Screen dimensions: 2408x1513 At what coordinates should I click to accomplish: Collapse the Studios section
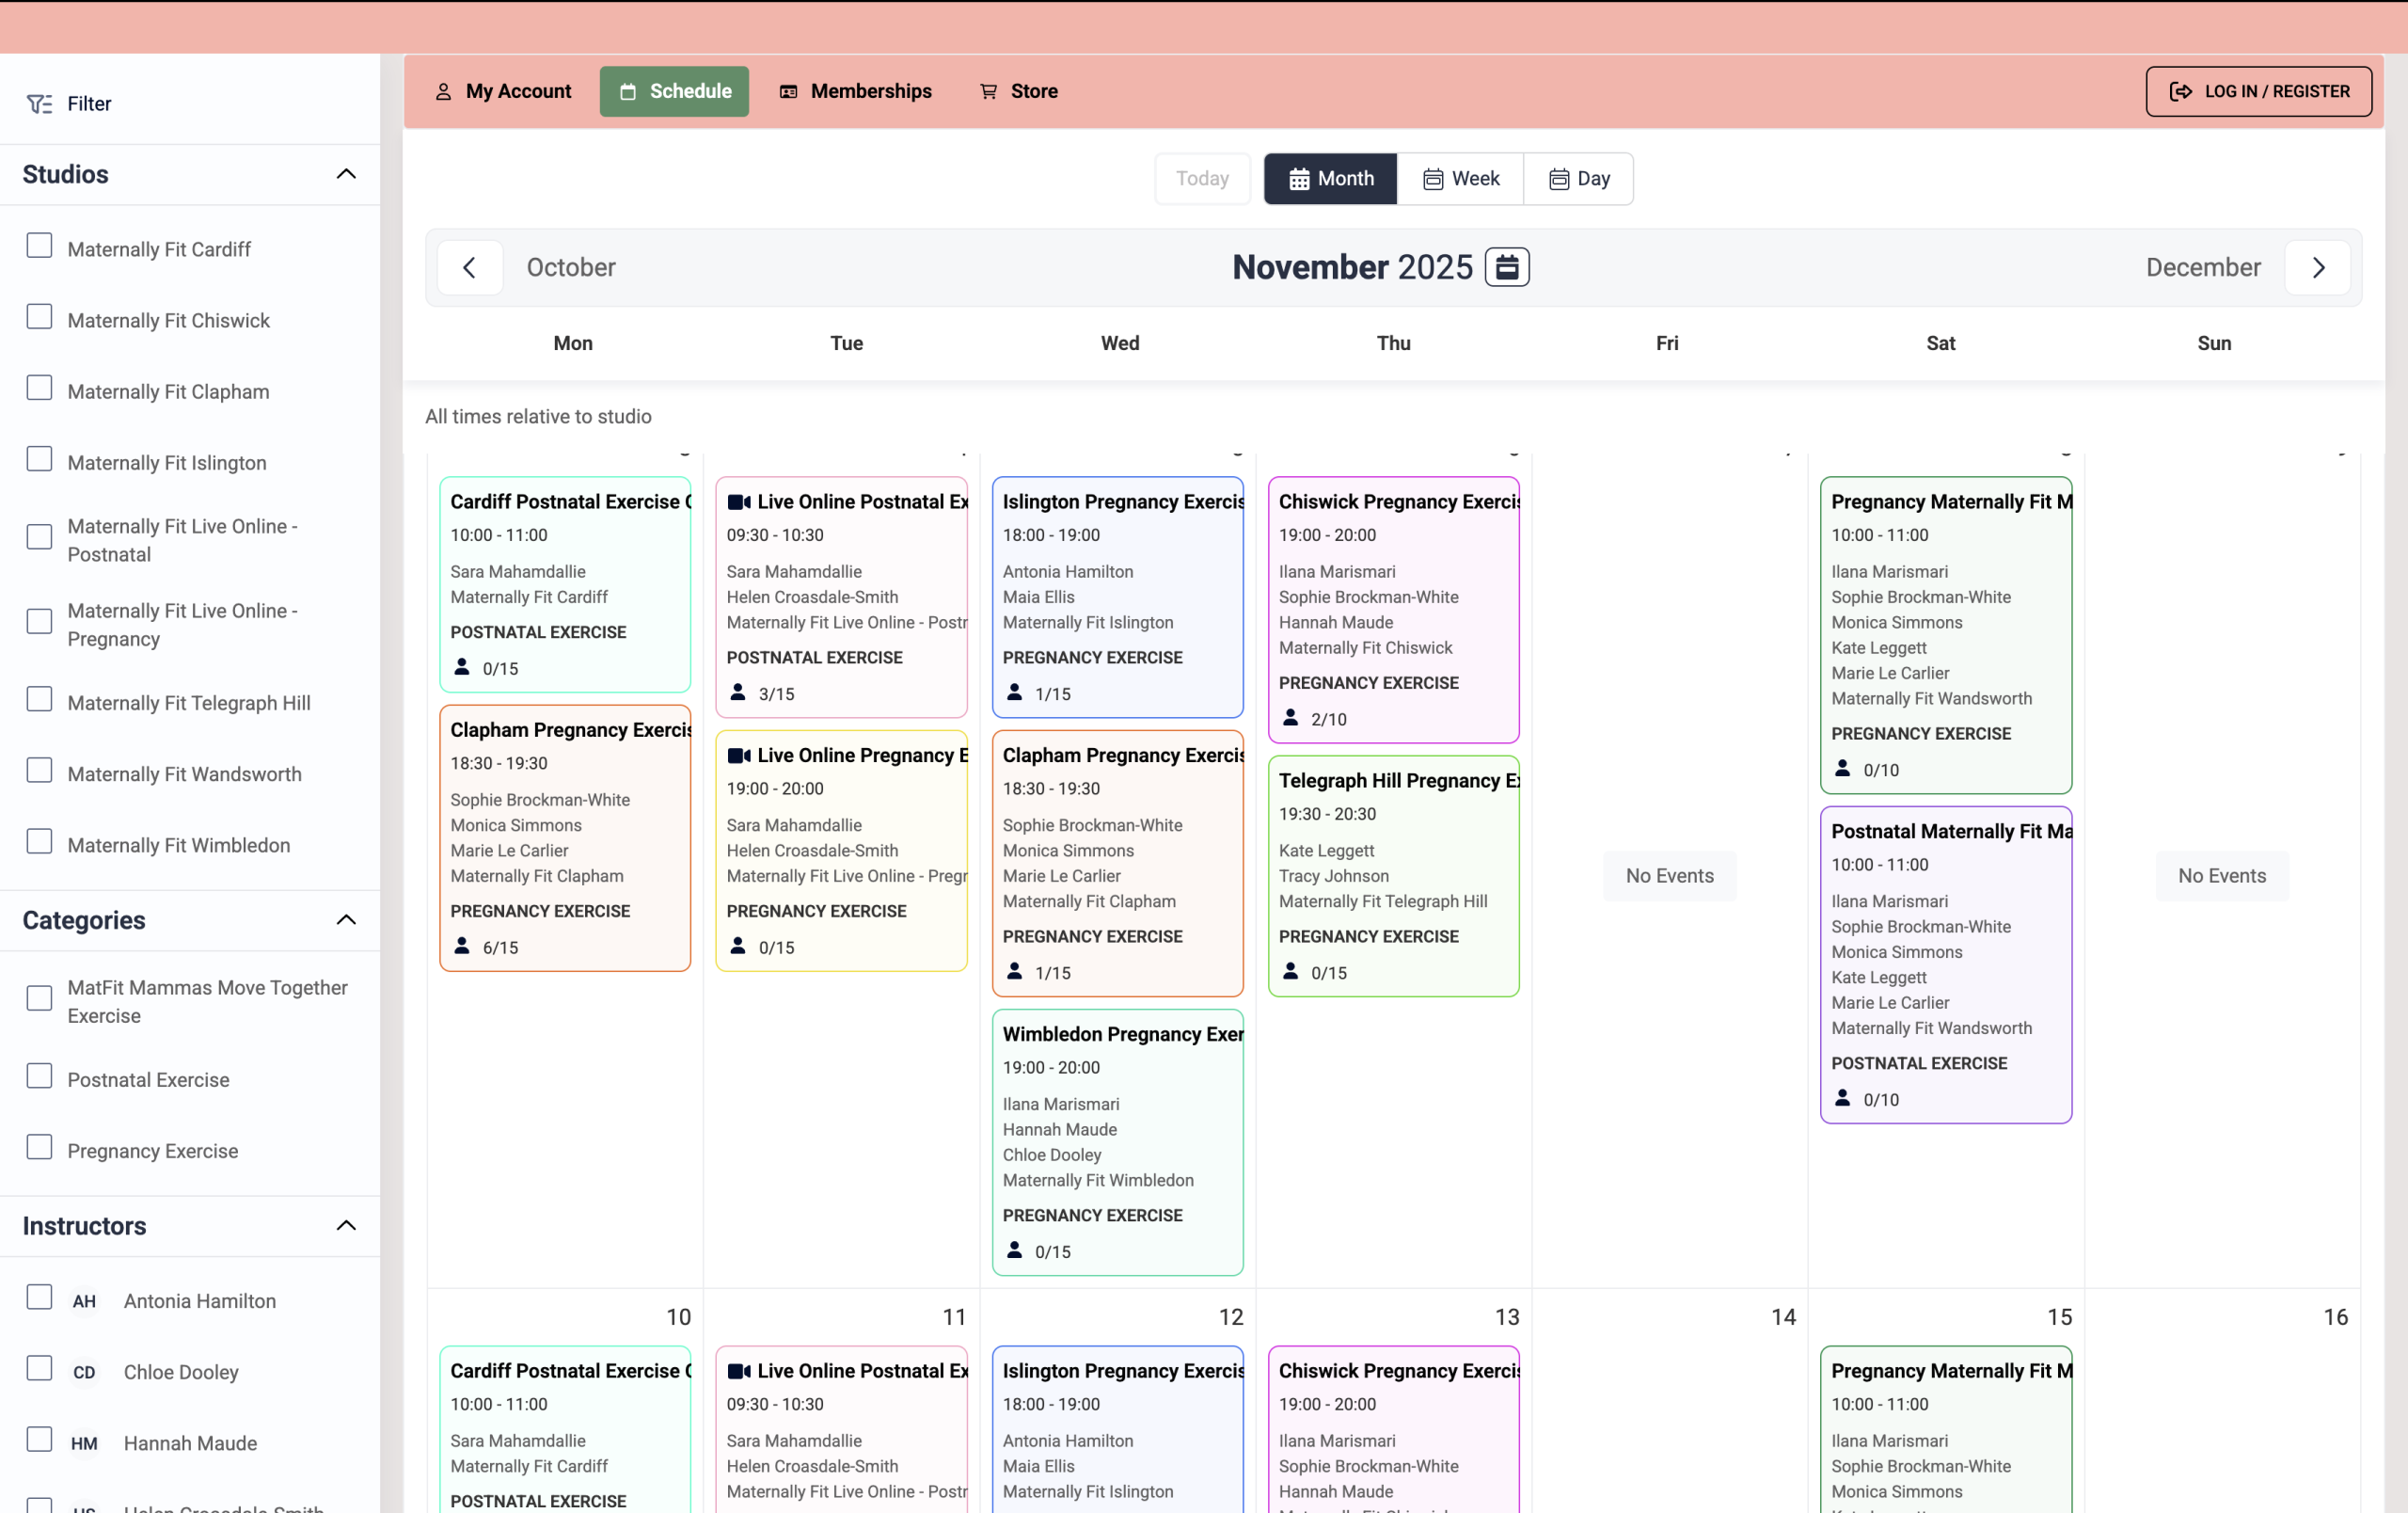click(346, 174)
